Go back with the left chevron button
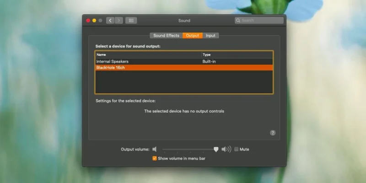Viewport: 366px width, 183px height. pyautogui.click(x=110, y=21)
